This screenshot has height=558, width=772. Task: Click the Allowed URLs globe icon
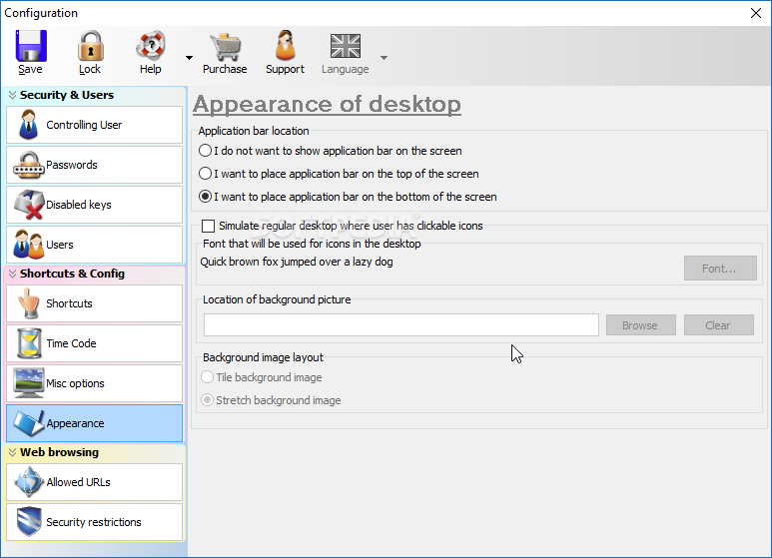click(29, 482)
